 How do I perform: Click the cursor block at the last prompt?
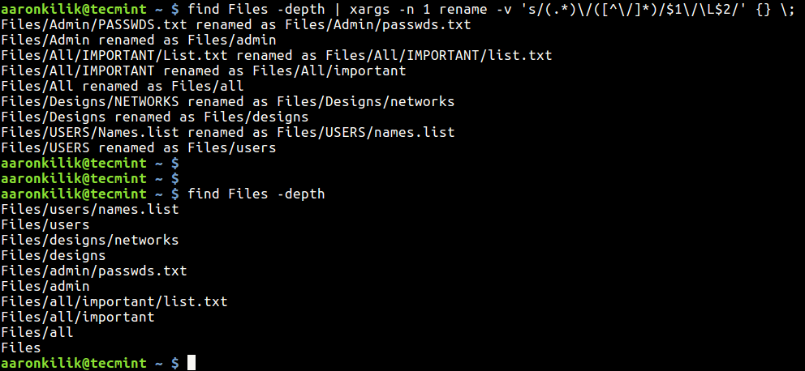pos(192,364)
